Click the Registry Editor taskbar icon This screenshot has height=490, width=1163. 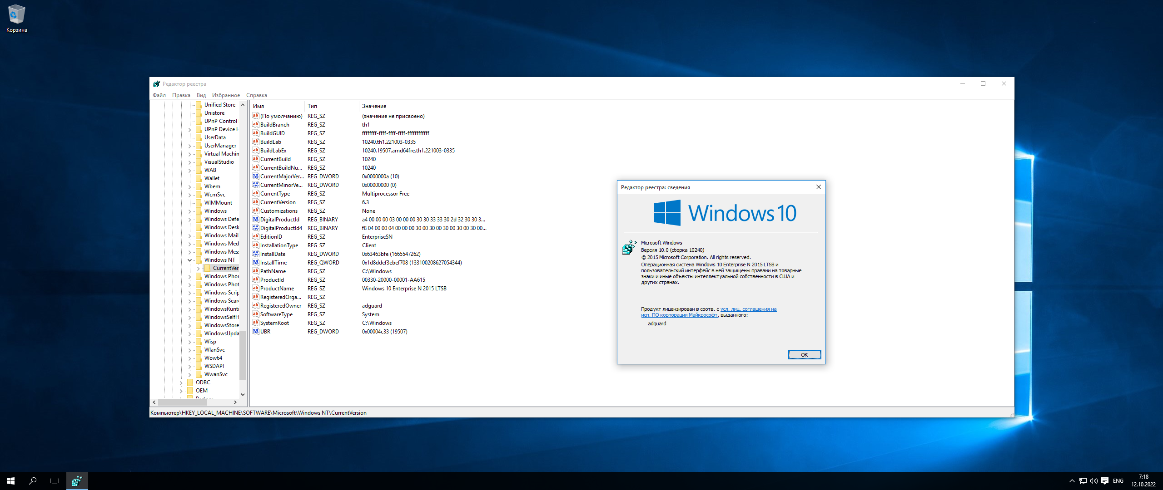(77, 480)
